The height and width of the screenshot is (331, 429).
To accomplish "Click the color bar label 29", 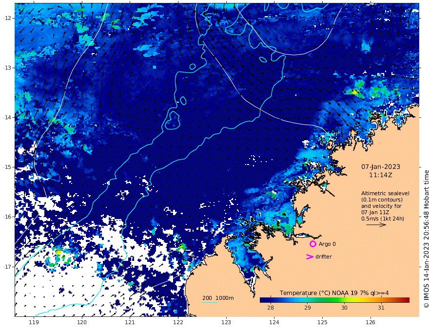I will pyautogui.click(x=308, y=308).
